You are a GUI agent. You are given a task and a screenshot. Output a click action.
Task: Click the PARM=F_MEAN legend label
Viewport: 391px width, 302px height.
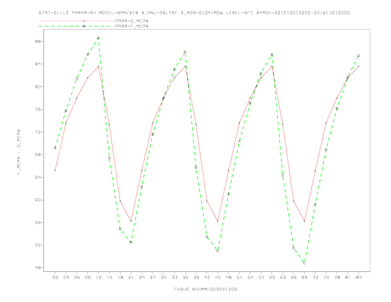(132, 26)
